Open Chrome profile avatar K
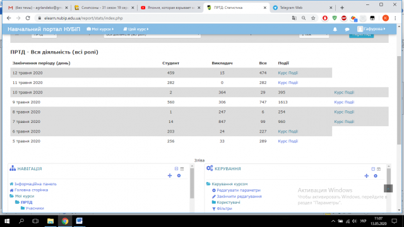This screenshot has height=227, width=404. tap(386, 18)
